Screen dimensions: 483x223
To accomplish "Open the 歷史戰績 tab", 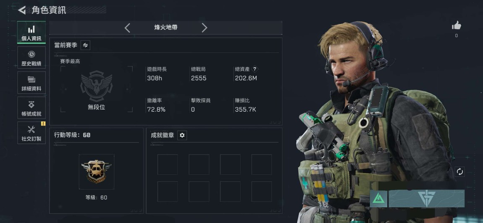I will tap(31, 58).
